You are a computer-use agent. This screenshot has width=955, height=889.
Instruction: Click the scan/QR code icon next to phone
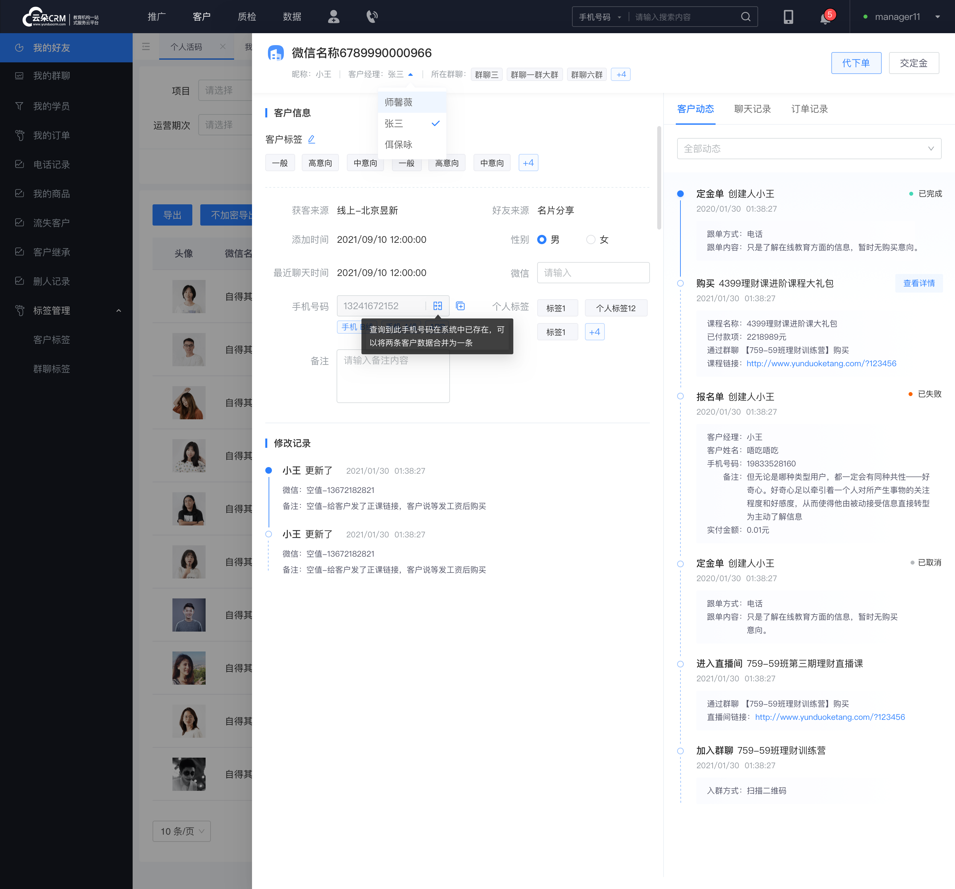click(438, 305)
